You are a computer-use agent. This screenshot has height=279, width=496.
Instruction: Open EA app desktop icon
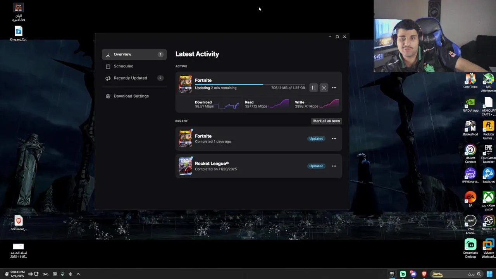click(470, 199)
